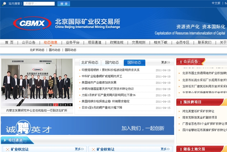Open 广西省百色市5个金矿探矿权转让 project
This screenshot has width=227, height=152.
[205, 124]
